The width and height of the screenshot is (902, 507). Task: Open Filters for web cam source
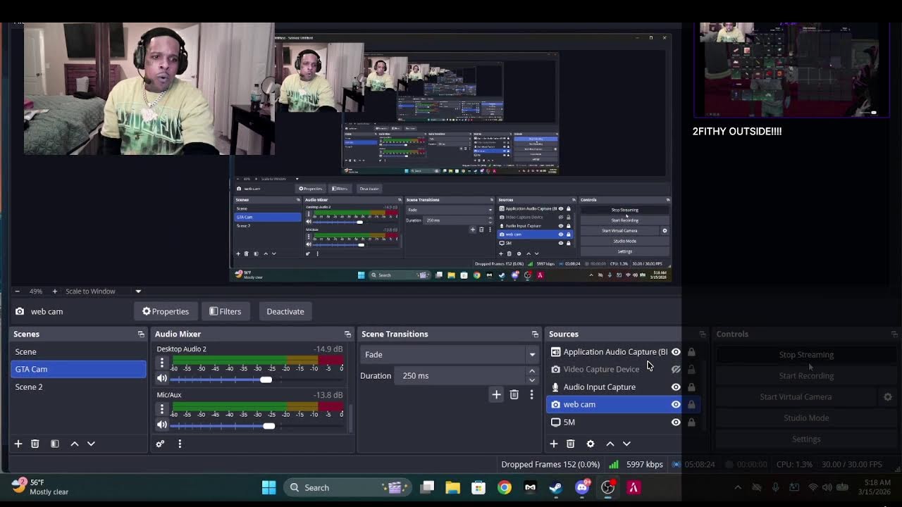[x=225, y=311]
